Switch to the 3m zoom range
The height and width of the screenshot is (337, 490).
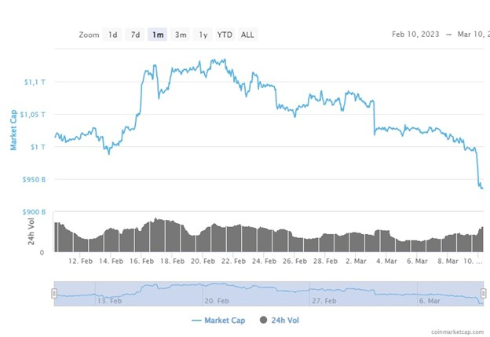click(x=181, y=35)
